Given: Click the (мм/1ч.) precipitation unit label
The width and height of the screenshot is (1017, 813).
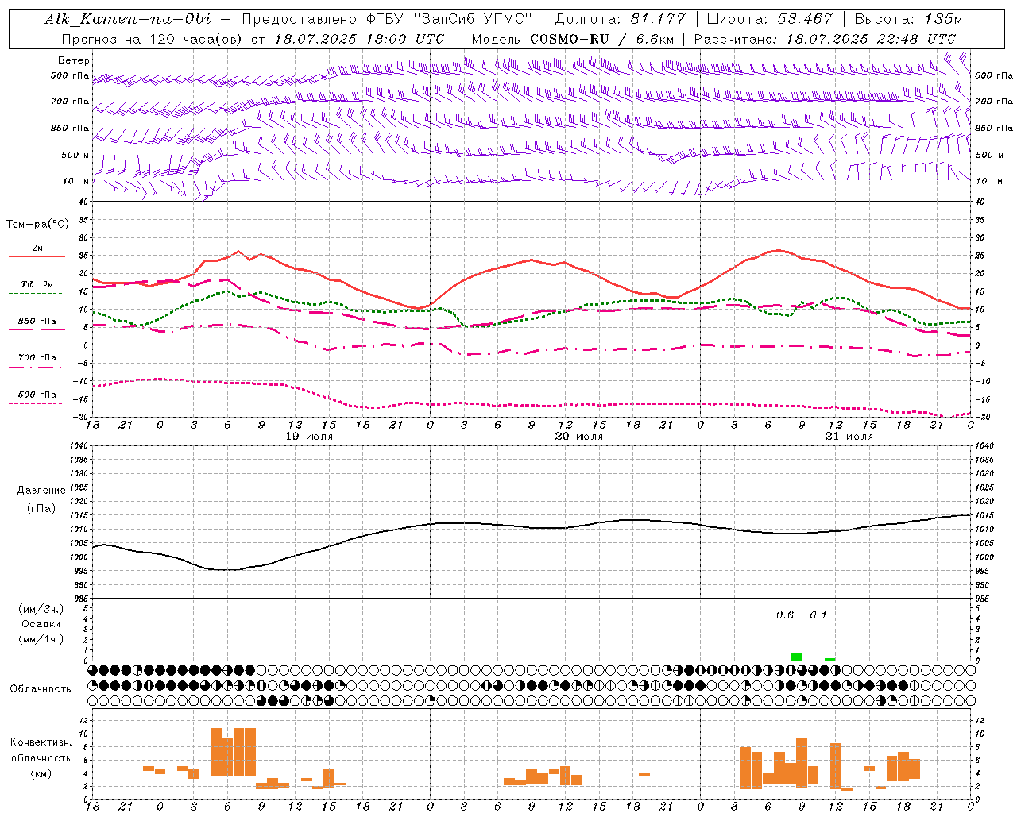Looking at the screenshot, I should coord(41,639).
